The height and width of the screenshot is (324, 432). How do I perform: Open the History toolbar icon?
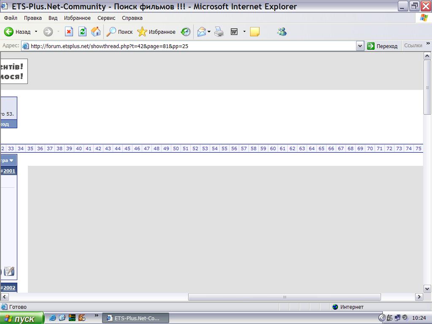click(x=186, y=32)
